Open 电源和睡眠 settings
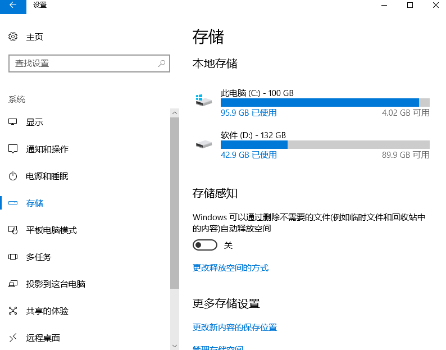This screenshot has height=350, width=446. pos(47,176)
